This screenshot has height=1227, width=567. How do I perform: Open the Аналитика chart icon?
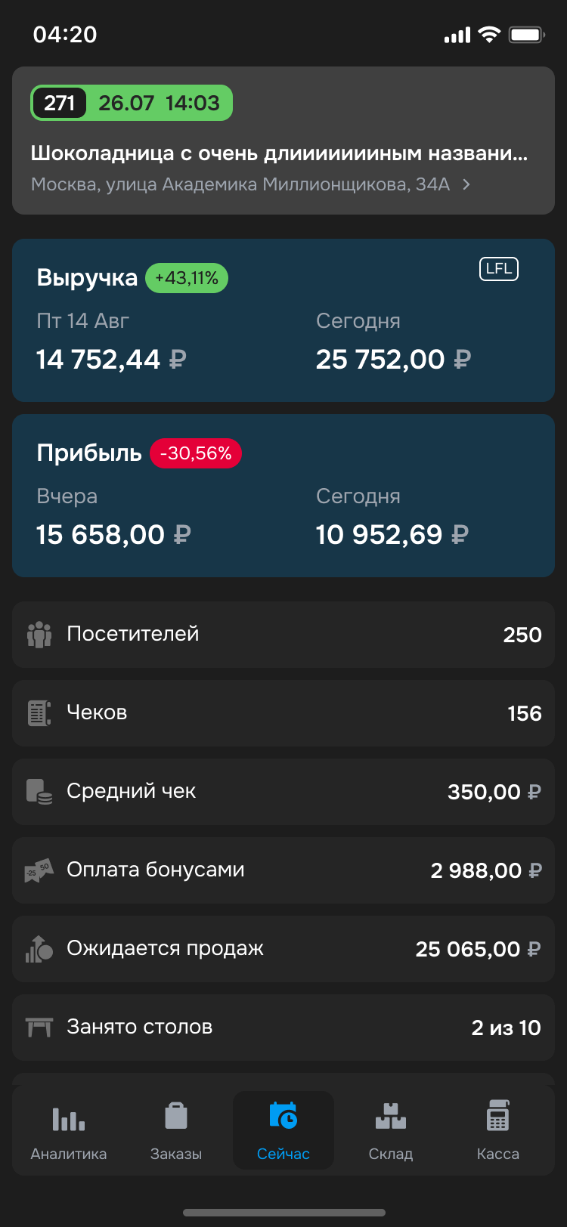click(68, 1118)
